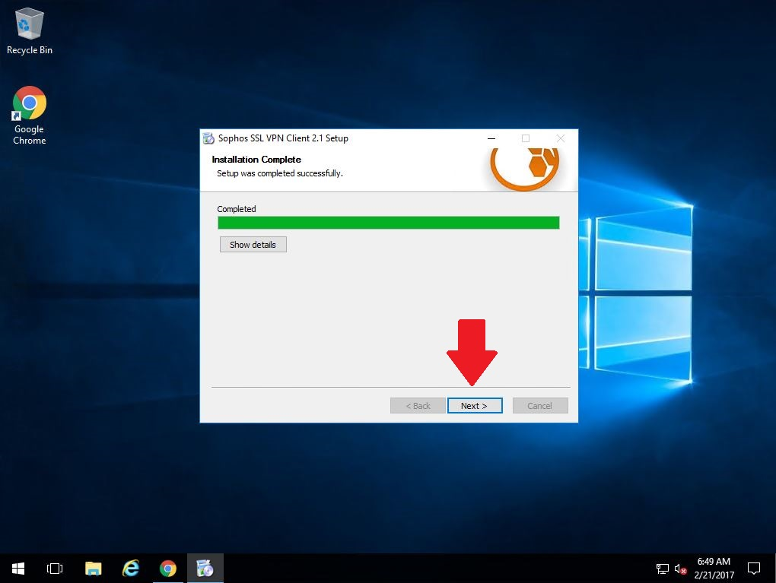Click the < Back button in setup
The image size is (776, 583).
[x=418, y=405]
